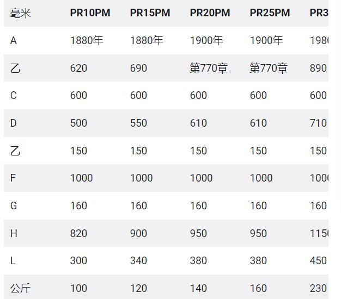Select the 900 cell in row H

click(x=138, y=233)
